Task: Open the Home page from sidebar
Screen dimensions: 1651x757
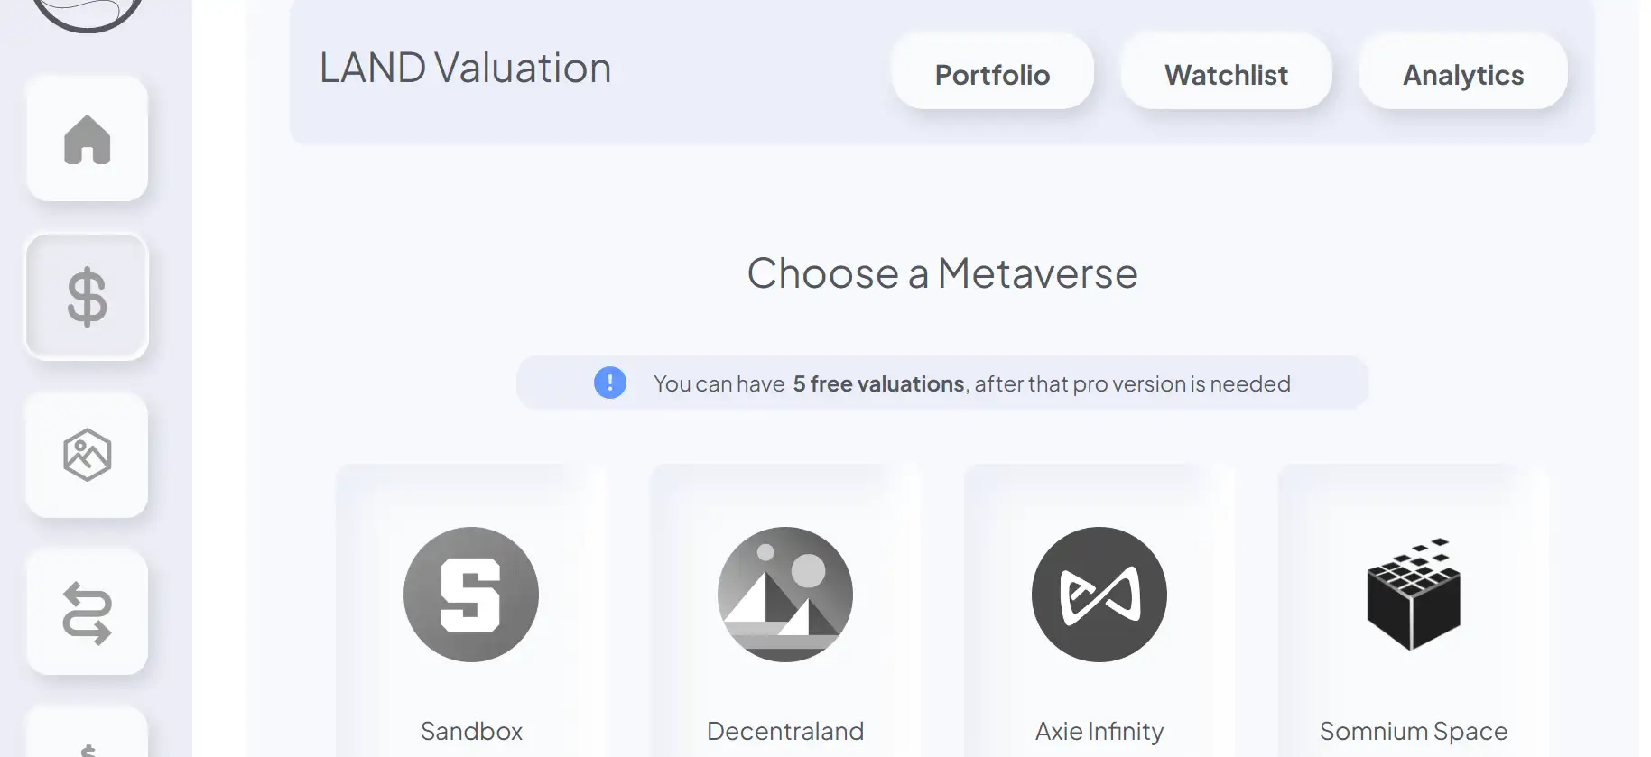Action: (x=88, y=140)
